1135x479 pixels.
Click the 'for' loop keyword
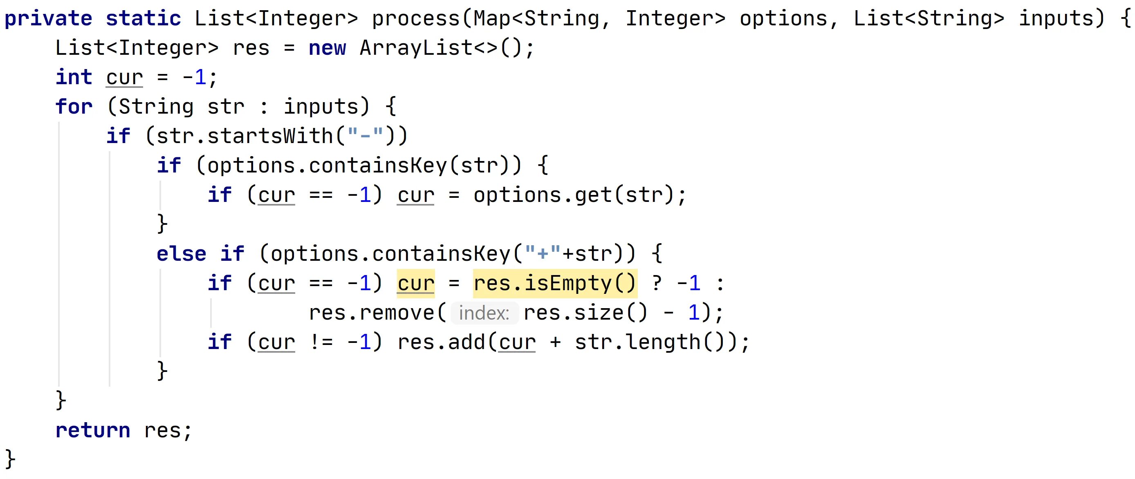(74, 107)
